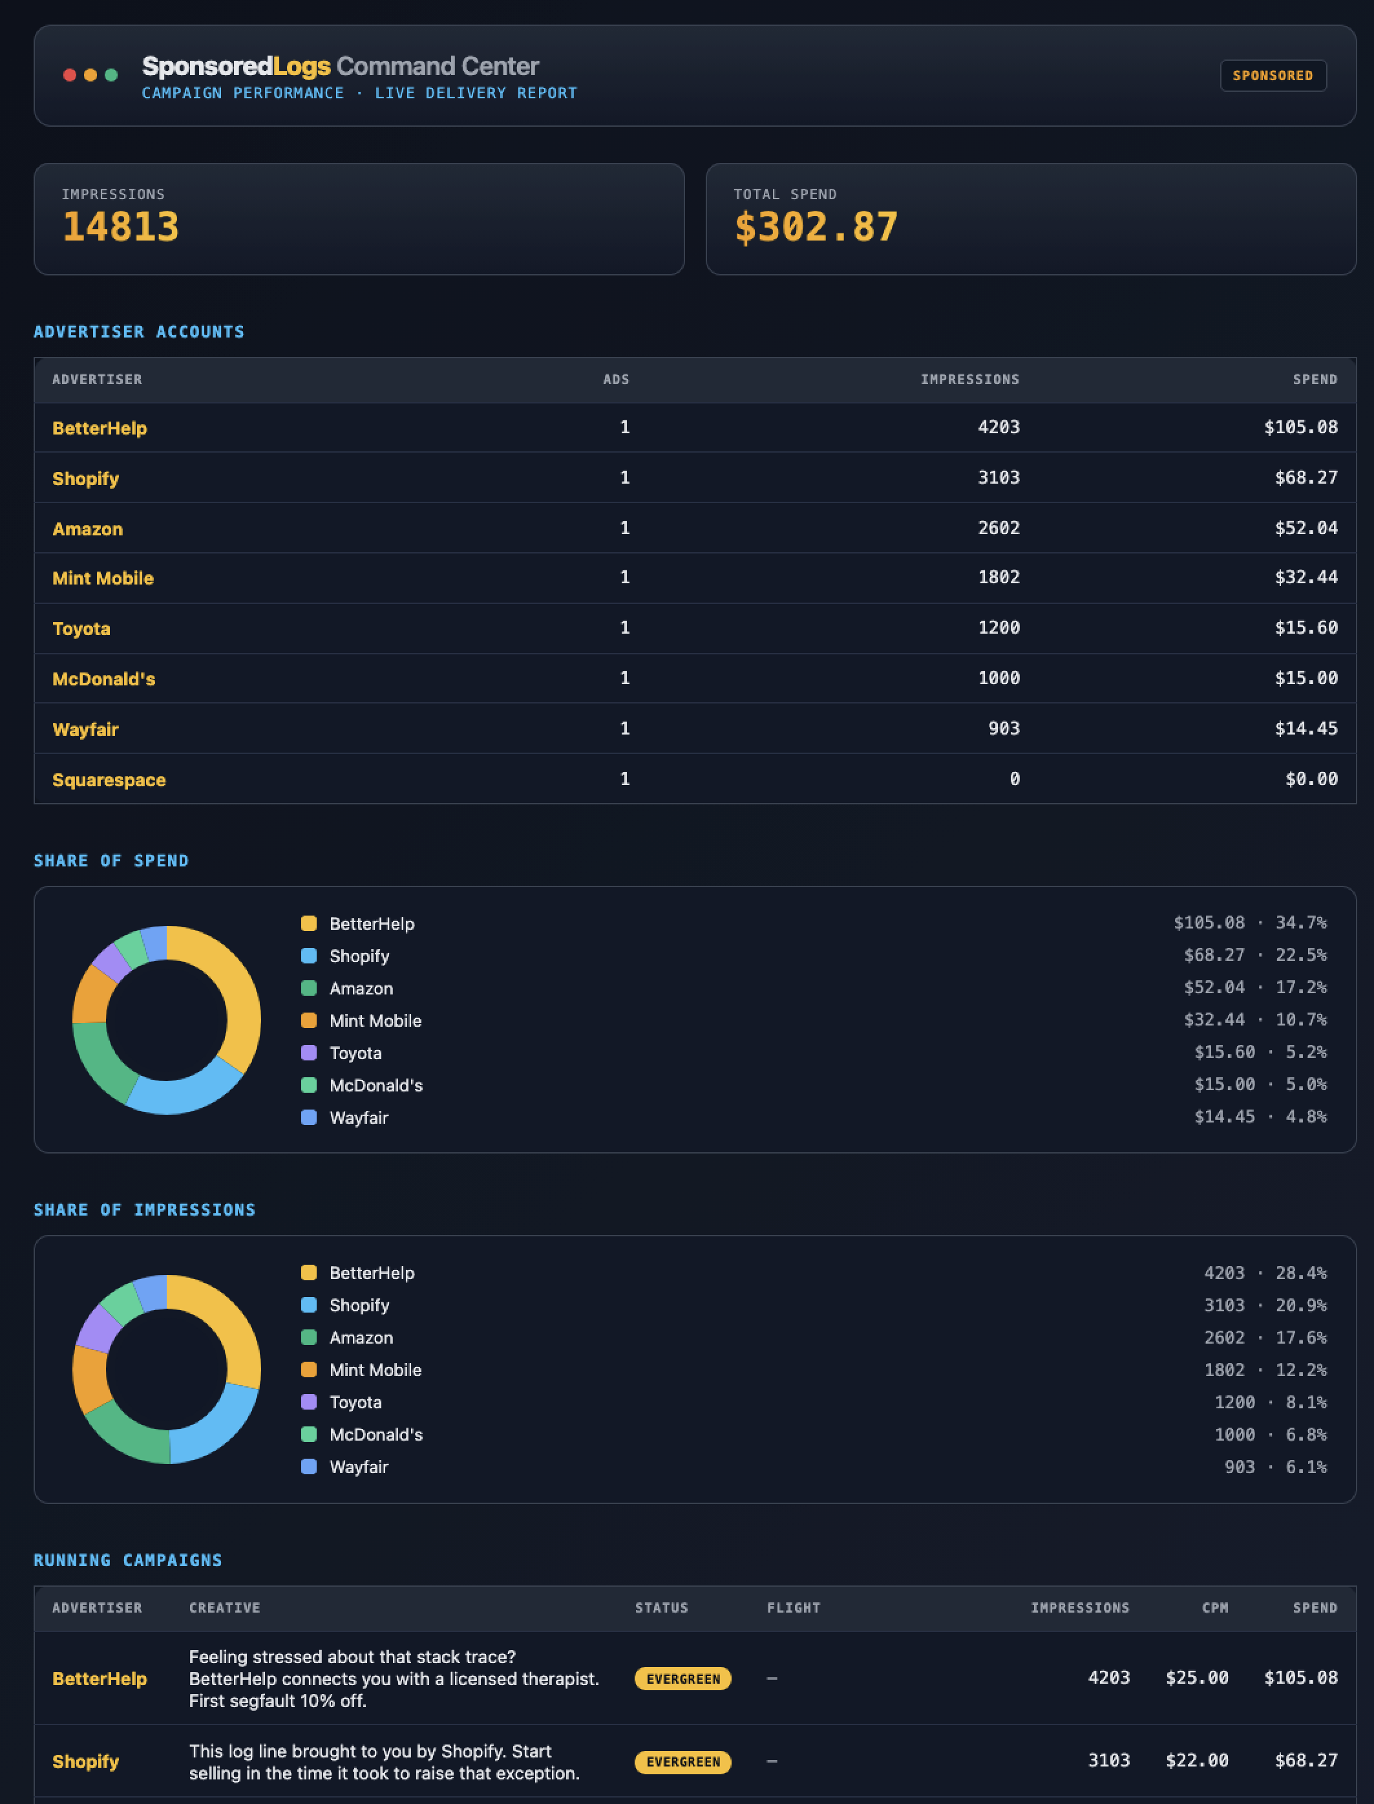Click the FLIGHT column header
Image resolution: width=1374 pixels, height=1804 pixels.
[x=794, y=1607]
